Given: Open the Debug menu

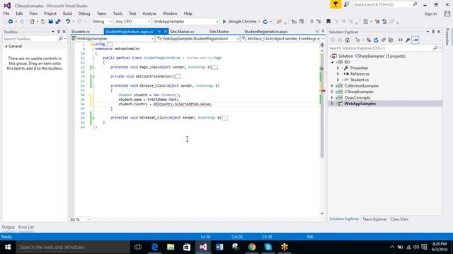Looking at the screenshot, I should click(x=84, y=13).
